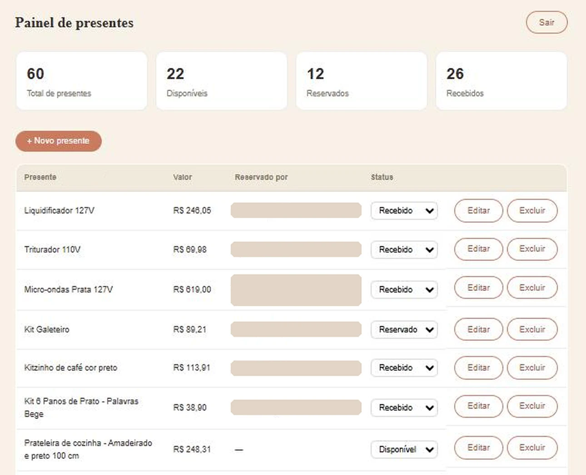Open status dropdown for Liquidificador 127V
This screenshot has height=475, width=586.
[404, 211]
